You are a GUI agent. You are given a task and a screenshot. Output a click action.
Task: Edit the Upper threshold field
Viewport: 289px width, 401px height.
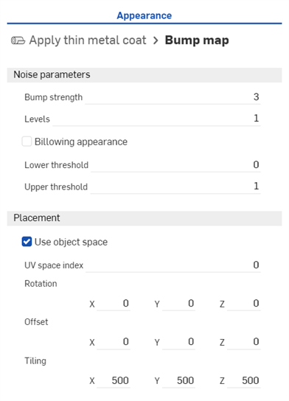(x=175, y=186)
